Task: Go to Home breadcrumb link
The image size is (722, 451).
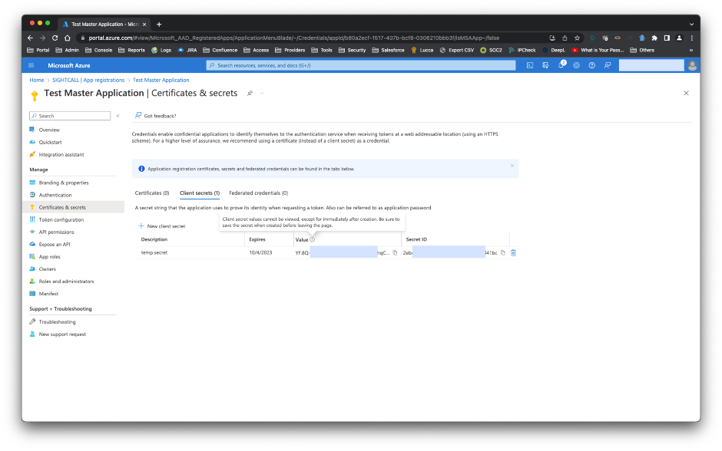Action: 37,80
